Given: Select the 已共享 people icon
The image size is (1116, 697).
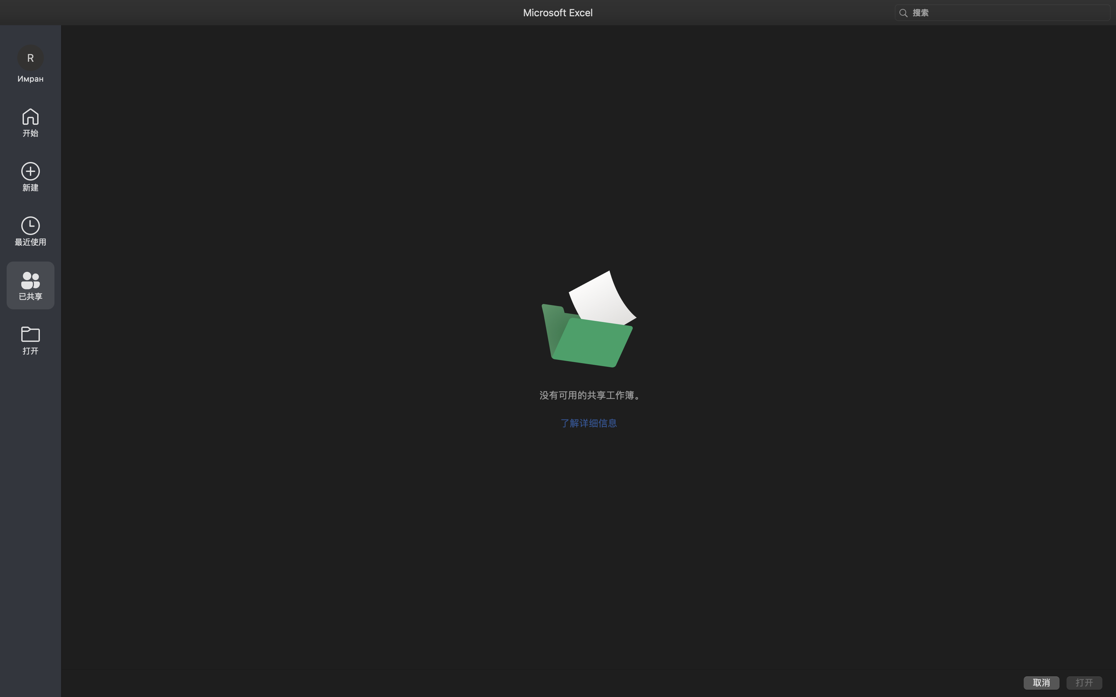Looking at the screenshot, I should (31, 280).
